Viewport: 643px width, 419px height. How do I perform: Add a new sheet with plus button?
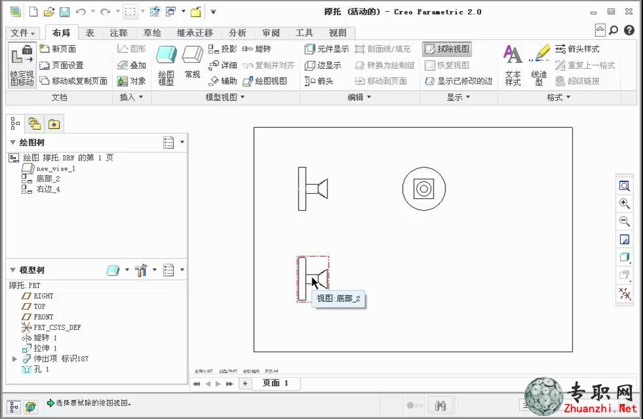246,384
